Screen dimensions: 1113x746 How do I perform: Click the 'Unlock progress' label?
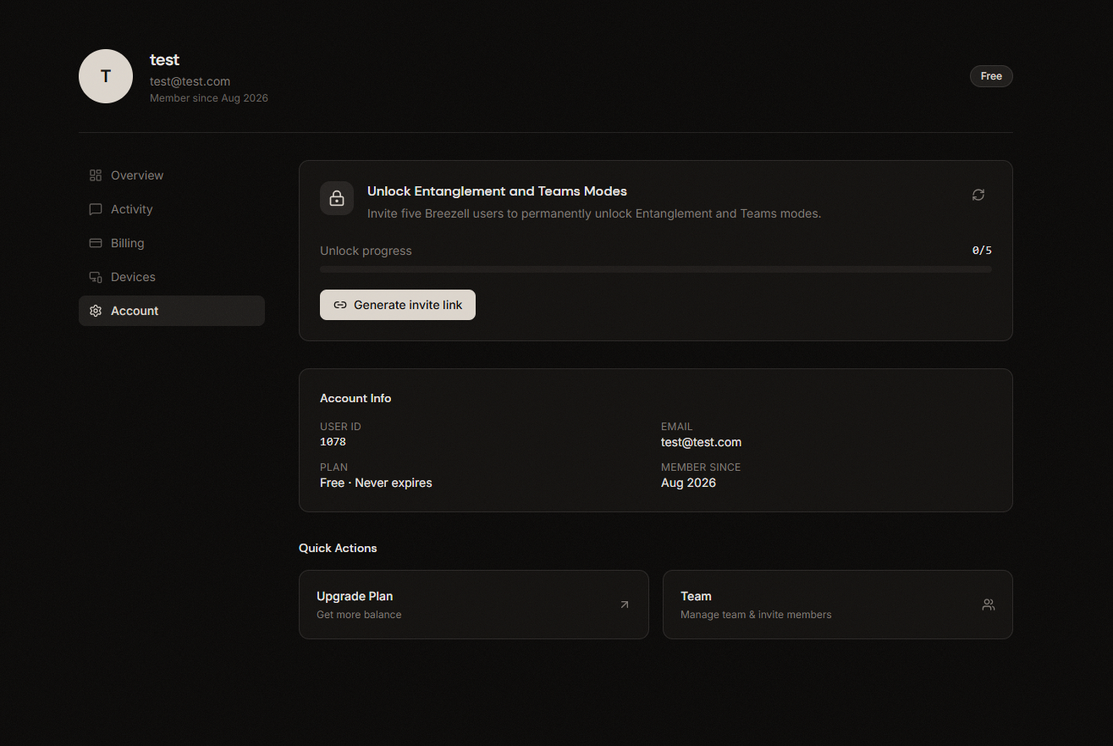(x=366, y=251)
